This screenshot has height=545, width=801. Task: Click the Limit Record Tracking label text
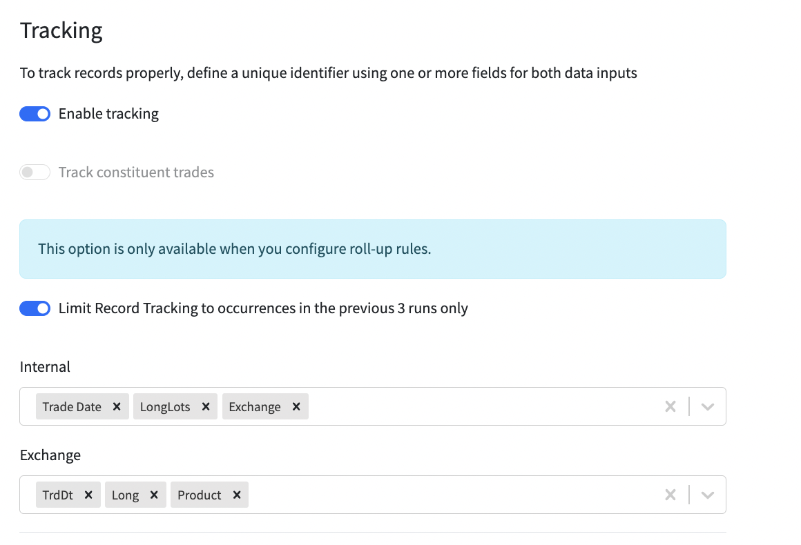pyautogui.click(x=263, y=309)
